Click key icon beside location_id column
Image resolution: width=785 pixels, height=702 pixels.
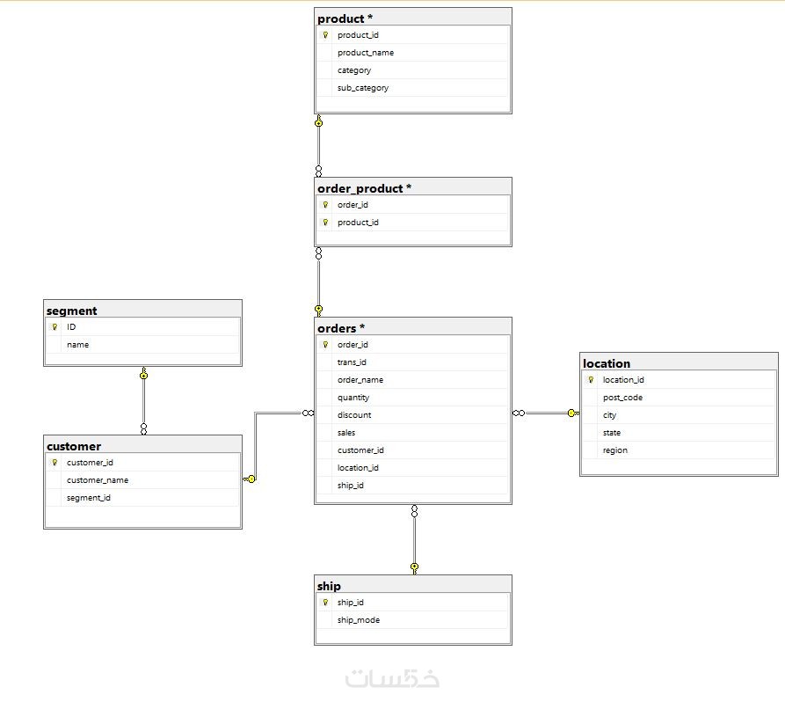point(591,380)
